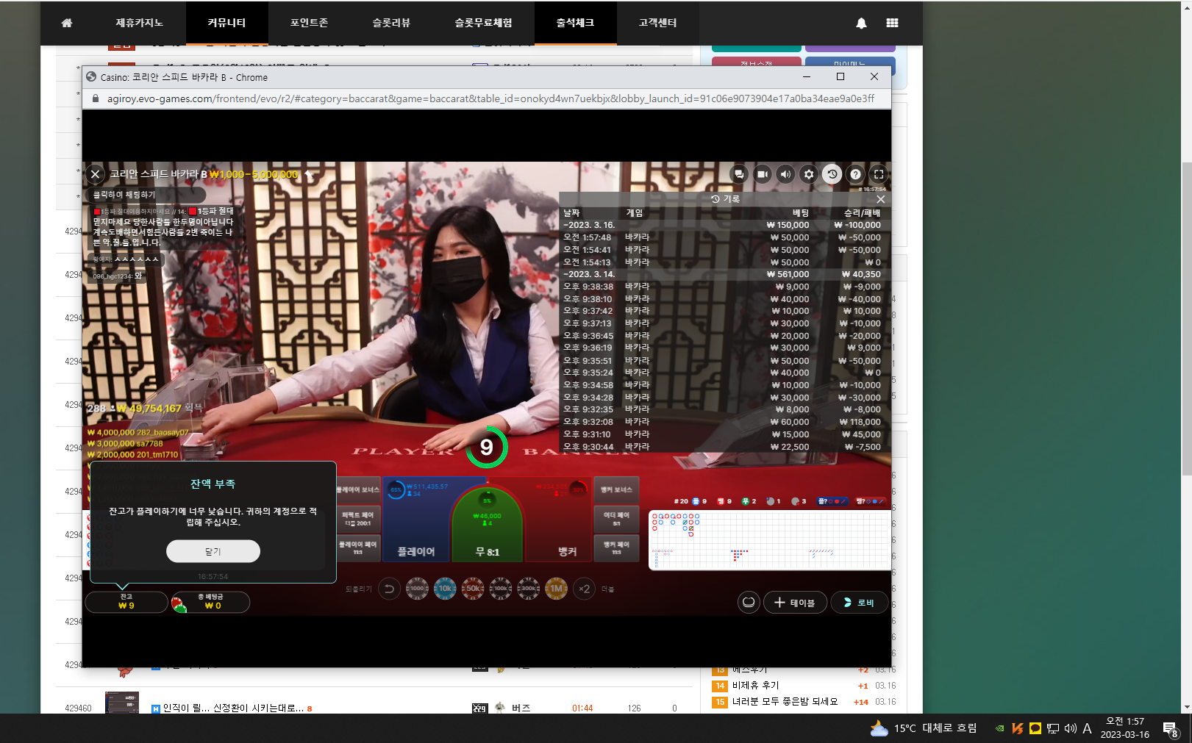Open the KakaoTalk tray icon
Screen dimensions: 1192x743
[1035, 728]
